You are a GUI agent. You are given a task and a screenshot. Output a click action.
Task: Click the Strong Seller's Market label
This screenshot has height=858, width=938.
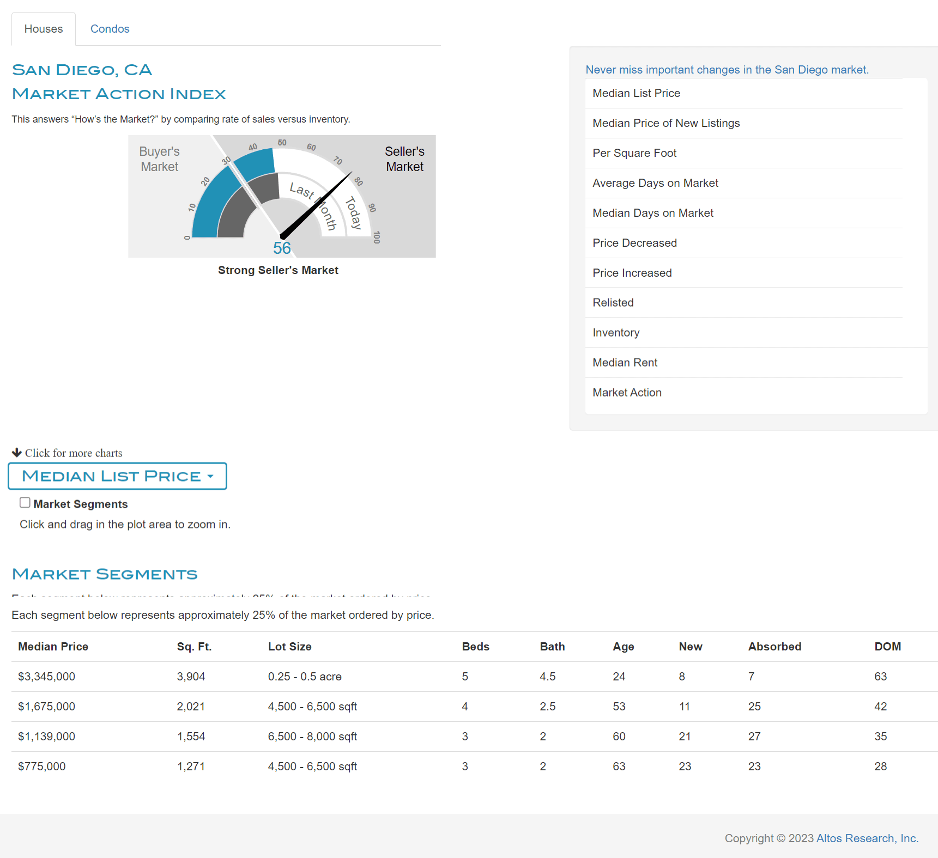point(278,270)
